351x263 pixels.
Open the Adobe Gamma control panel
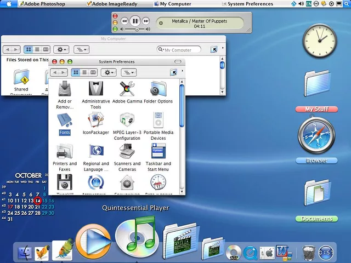(127, 89)
